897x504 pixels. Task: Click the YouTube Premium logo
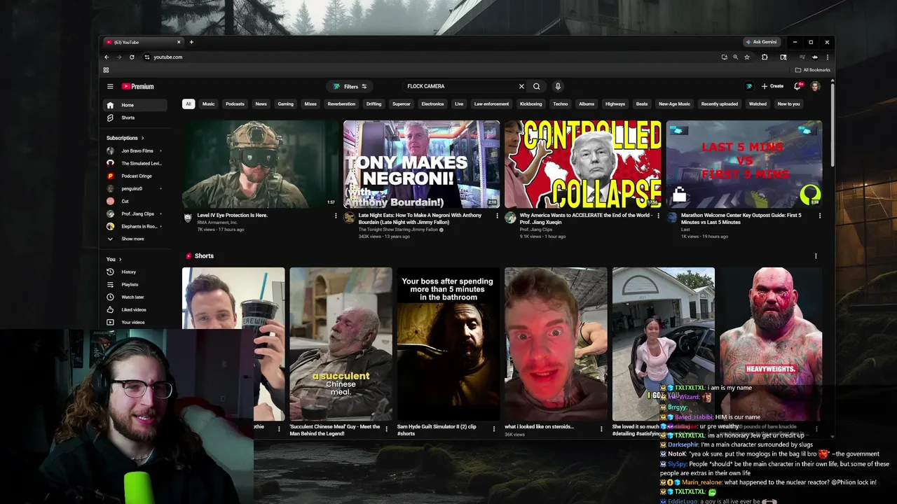pyautogui.click(x=137, y=86)
